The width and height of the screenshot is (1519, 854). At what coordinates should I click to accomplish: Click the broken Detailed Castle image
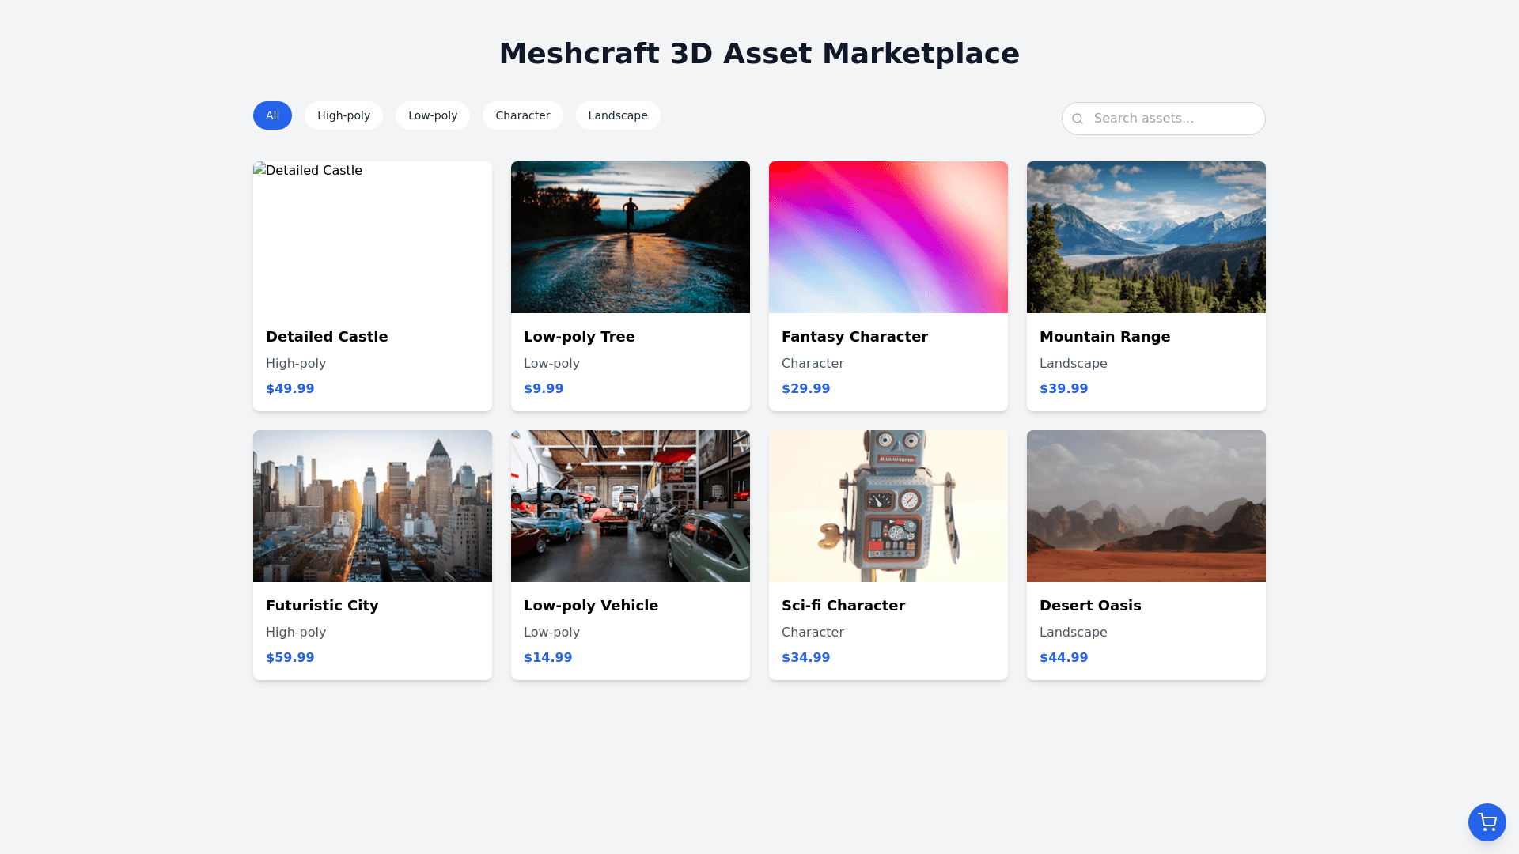373,237
